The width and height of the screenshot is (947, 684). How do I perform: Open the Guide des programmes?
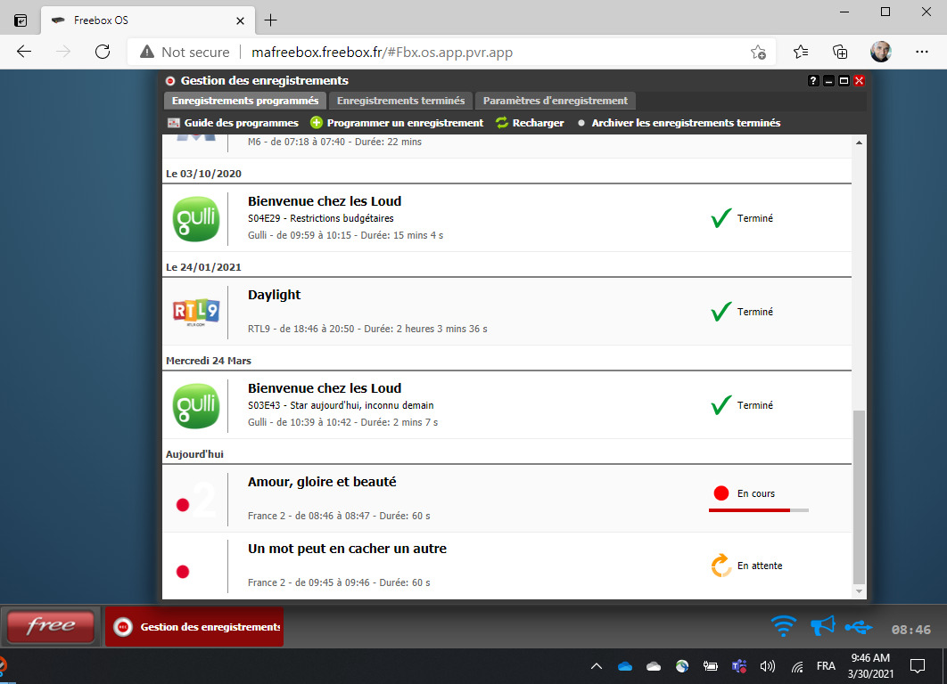click(x=233, y=123)
